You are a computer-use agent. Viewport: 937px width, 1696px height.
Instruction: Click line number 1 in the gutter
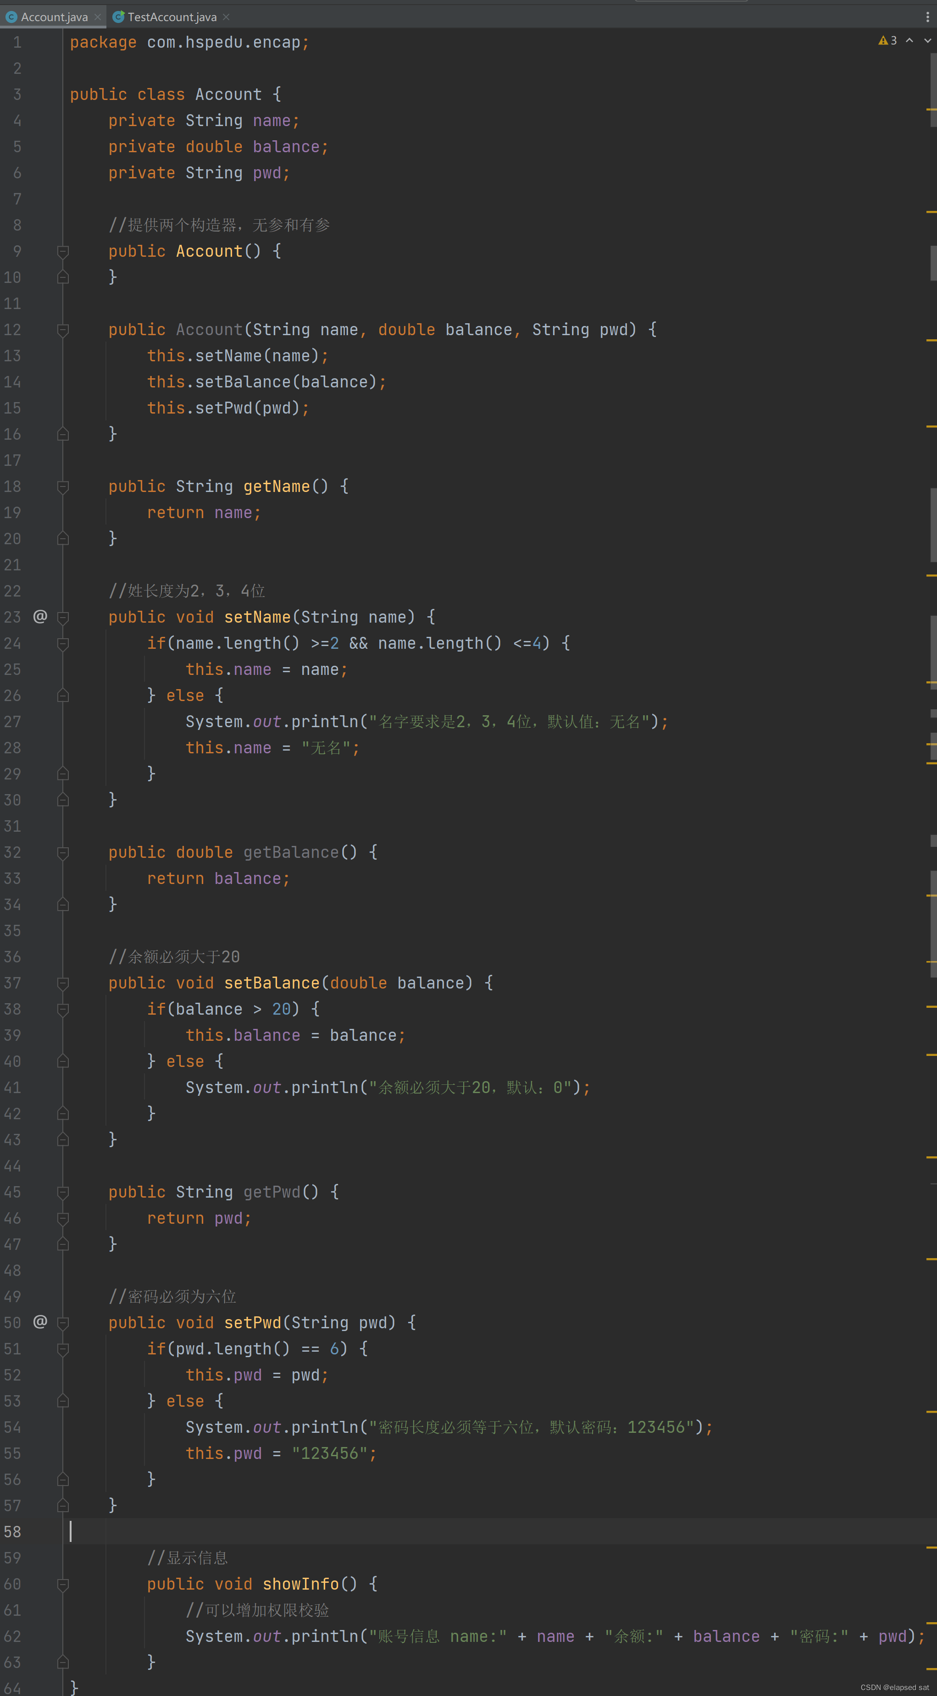tap(17, 42)
